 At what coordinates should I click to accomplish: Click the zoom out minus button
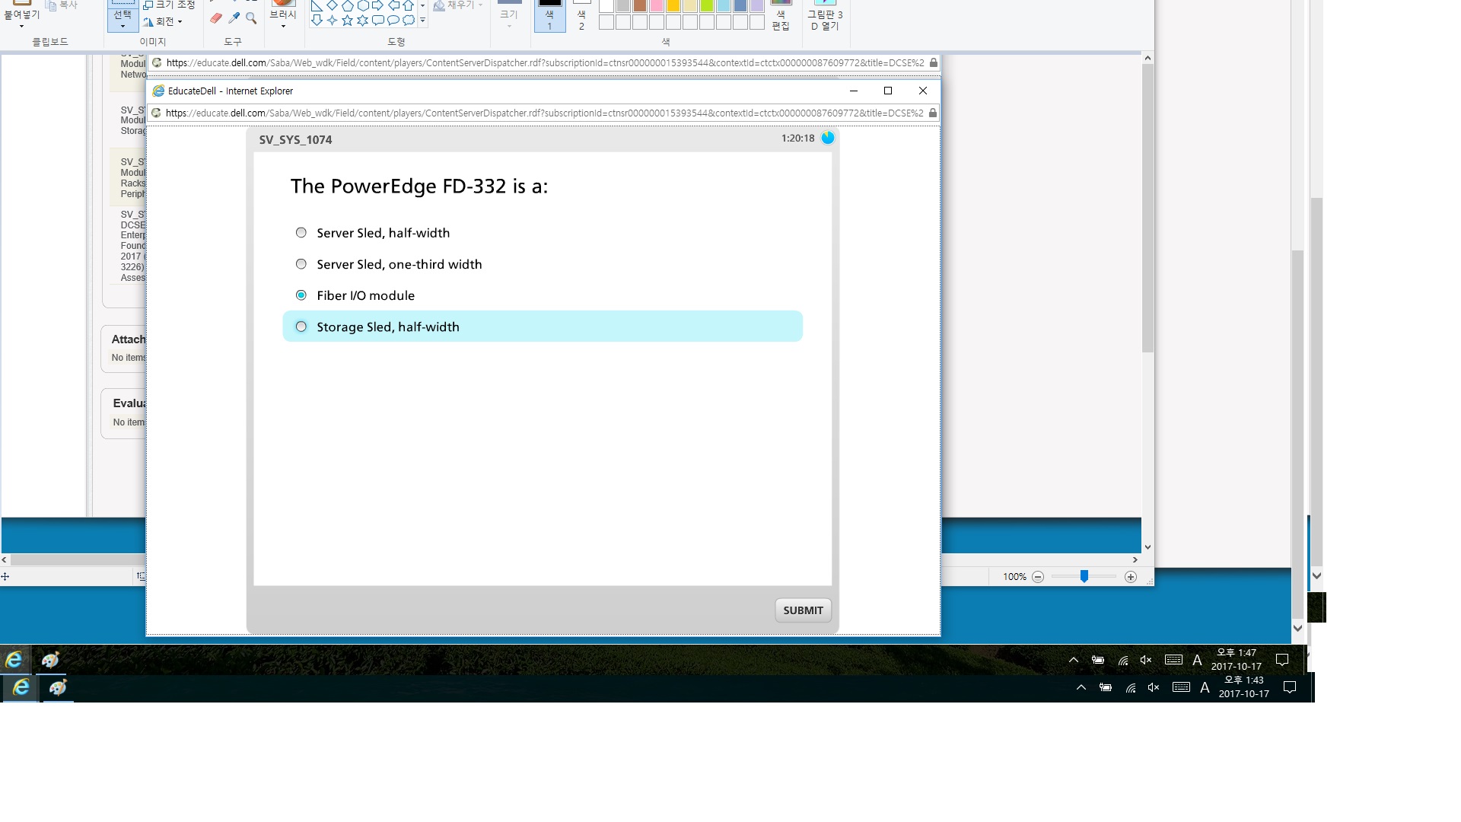click(x=1038, y=577)
